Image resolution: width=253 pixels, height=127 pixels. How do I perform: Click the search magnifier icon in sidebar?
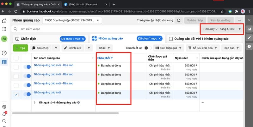point(4,121)
